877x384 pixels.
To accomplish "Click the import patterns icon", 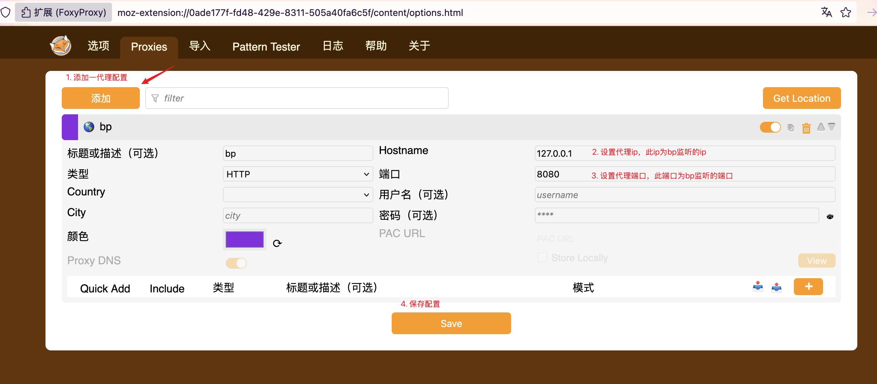I will (x=758, y=287).
